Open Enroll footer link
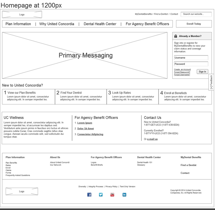215x210 pixels. coord(8,167)
